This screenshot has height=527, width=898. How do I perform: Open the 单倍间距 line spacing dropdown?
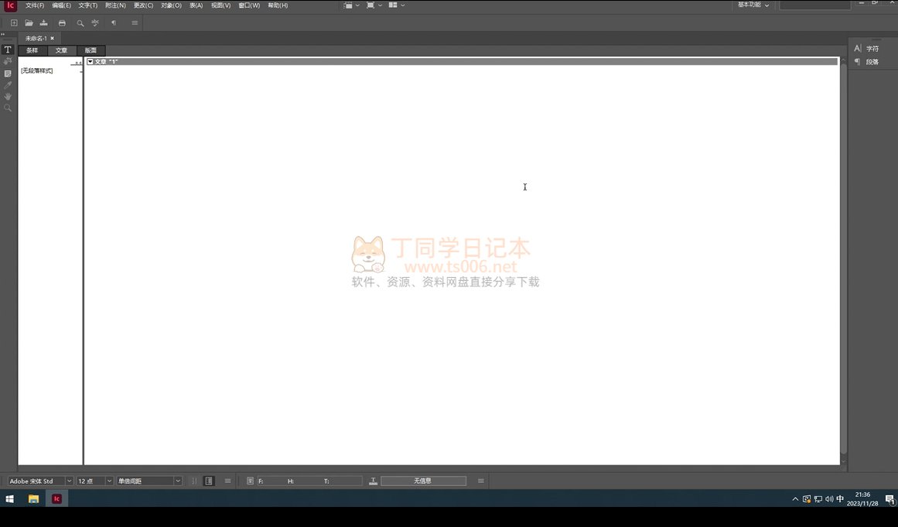click(x=177, y=481)
